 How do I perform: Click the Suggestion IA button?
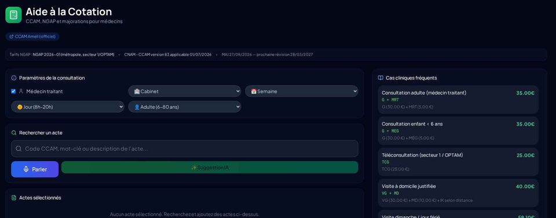pyautogui.click(x=210, y=167)
